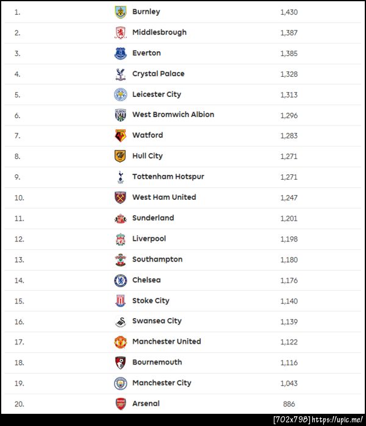Open the West Bromwich Albion team link
Image resolution: width=366 pixels, height=426 pixels.
(173, 115)
